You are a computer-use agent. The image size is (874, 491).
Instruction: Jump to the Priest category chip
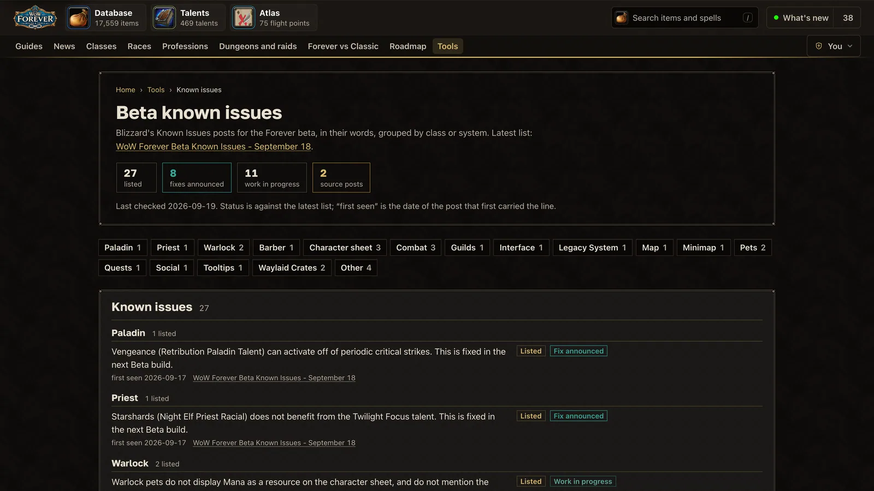172,248
